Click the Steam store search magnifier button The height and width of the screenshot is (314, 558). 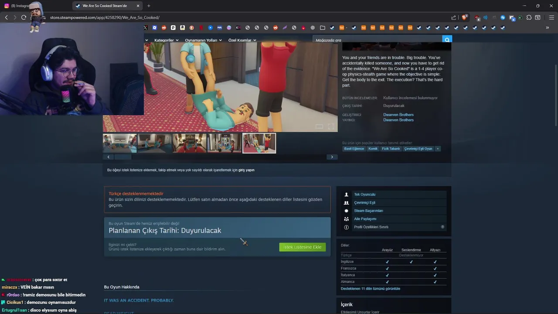(447, 40)
